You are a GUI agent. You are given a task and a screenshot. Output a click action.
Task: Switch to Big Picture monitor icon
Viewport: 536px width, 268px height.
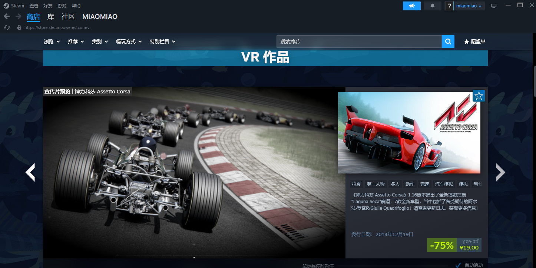click(x=493, y=6)
